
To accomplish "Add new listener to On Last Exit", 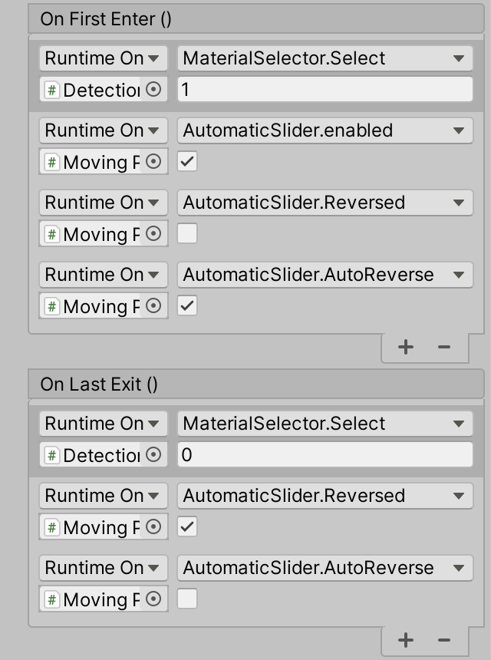I will [x=406, y=640].
